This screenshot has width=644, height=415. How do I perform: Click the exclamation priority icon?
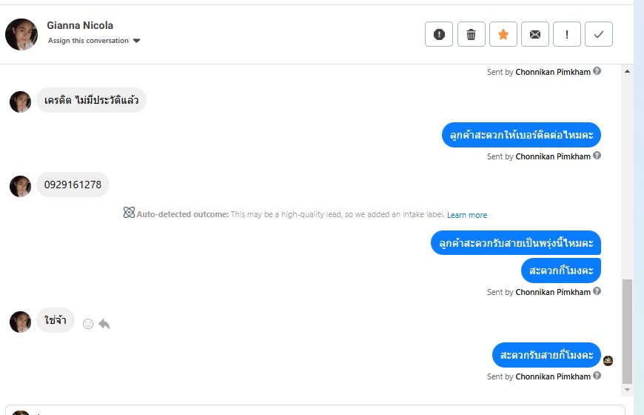click(567, 34)
